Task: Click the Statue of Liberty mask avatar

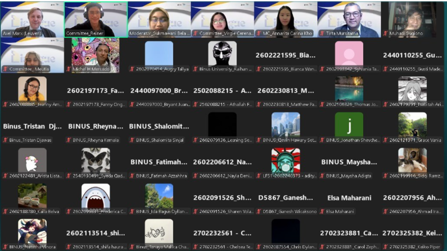Action: click(285, 160)
